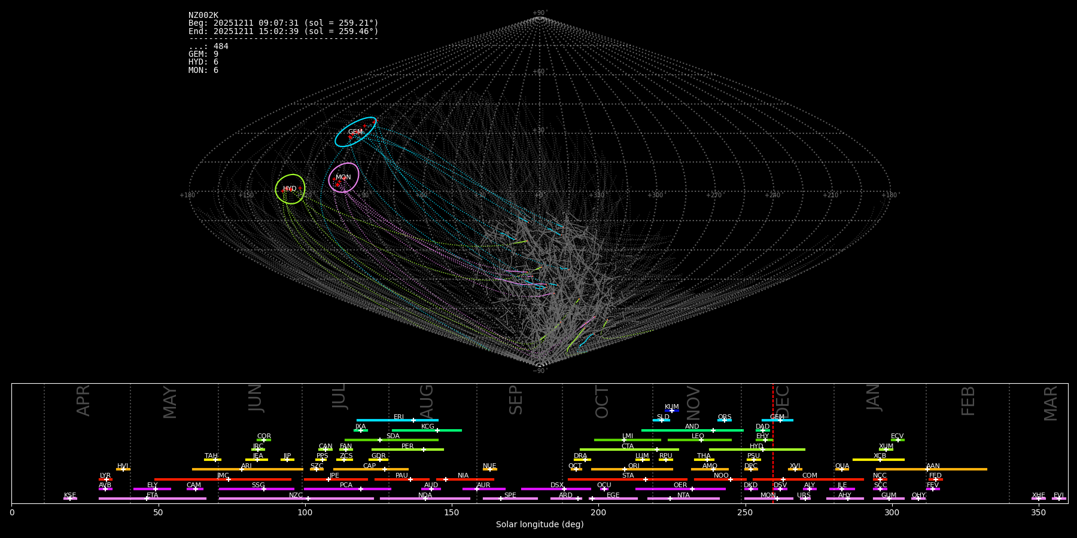The image size is (1077, 538).
Task: Click the AUG month label in timeline
Action: click(x=427, y=402)
